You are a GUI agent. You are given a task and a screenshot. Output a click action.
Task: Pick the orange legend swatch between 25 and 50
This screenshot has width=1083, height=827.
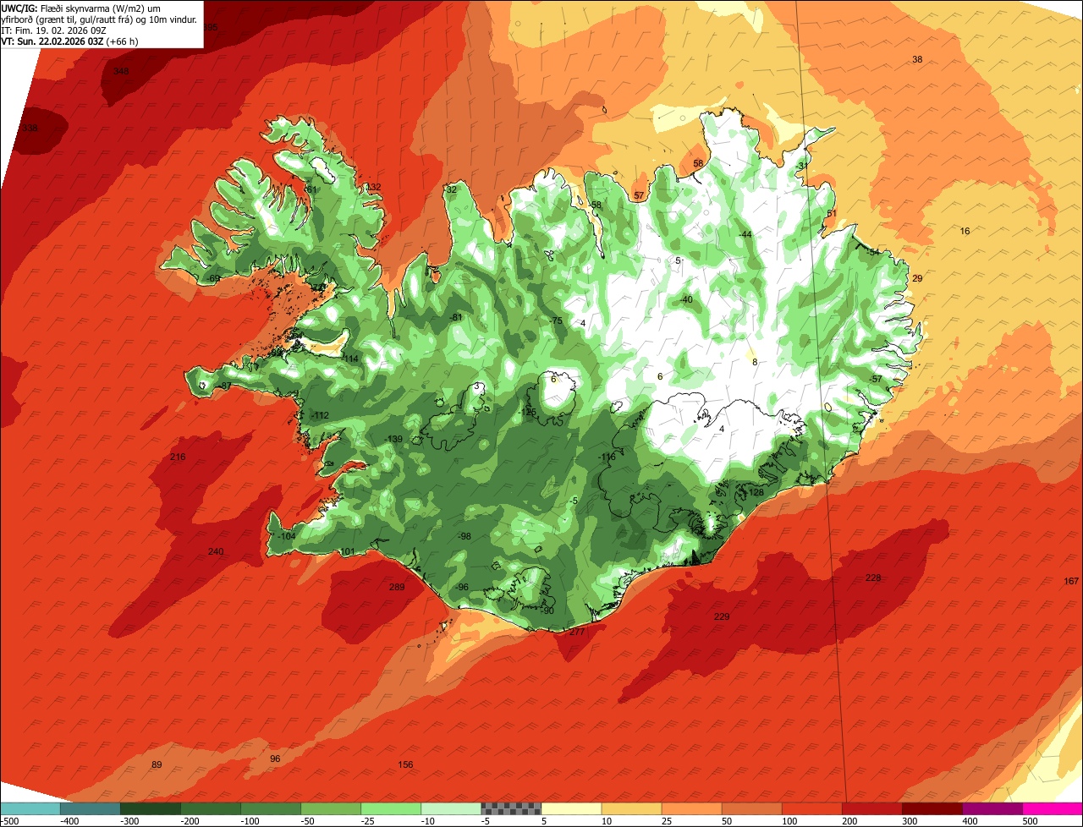(691, 808)
